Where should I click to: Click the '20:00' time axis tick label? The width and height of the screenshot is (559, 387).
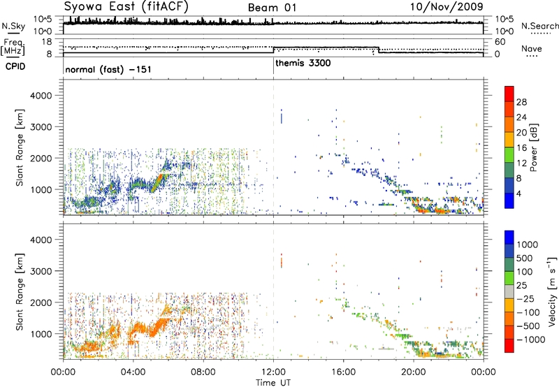(x=413, y=372)
